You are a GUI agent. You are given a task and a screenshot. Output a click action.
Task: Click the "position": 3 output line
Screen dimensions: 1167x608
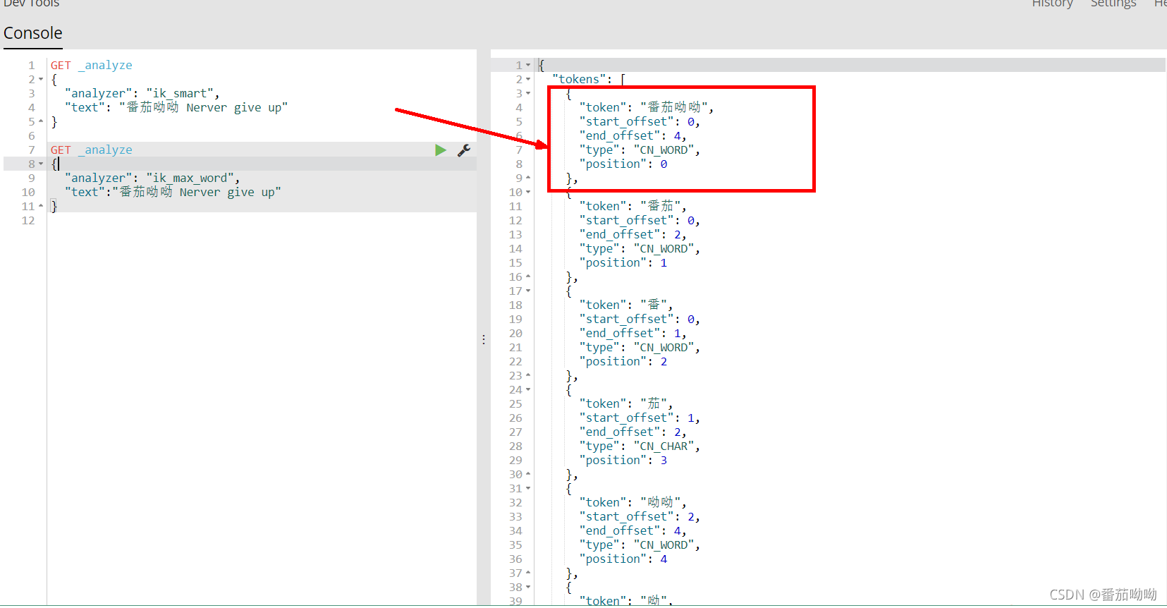[623, 460]
